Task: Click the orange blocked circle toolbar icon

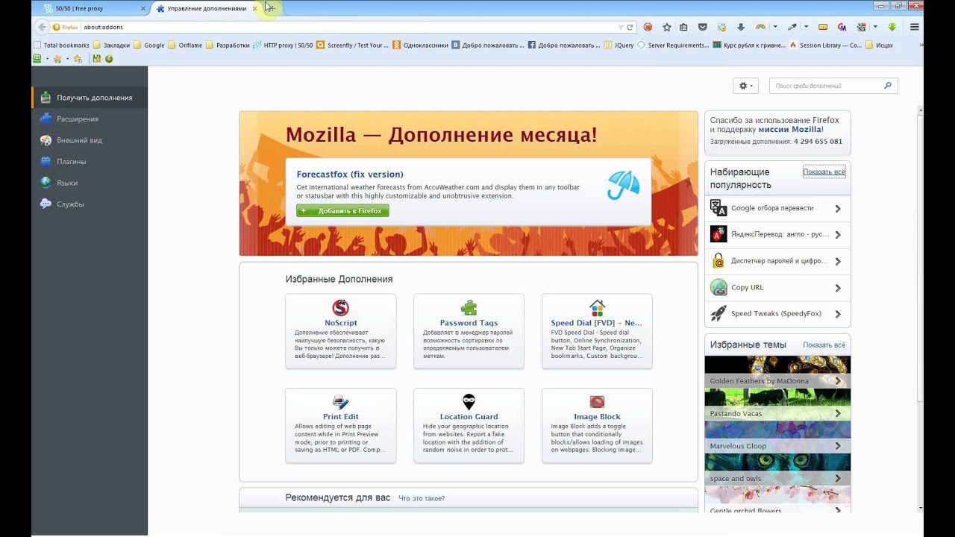Action: click(648, 27)
